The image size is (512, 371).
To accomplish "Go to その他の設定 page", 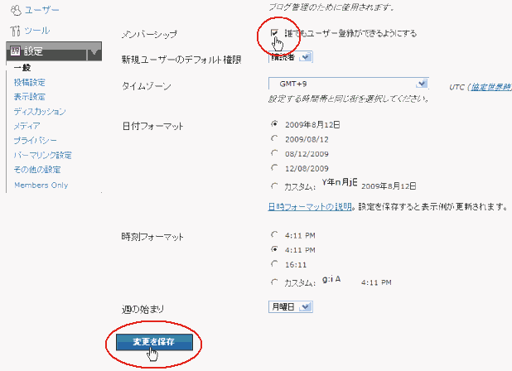I will tap(37, 170).
